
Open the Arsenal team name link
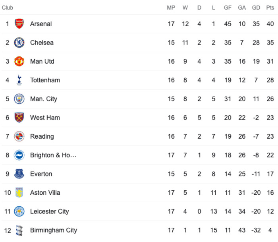pos(41,24)
